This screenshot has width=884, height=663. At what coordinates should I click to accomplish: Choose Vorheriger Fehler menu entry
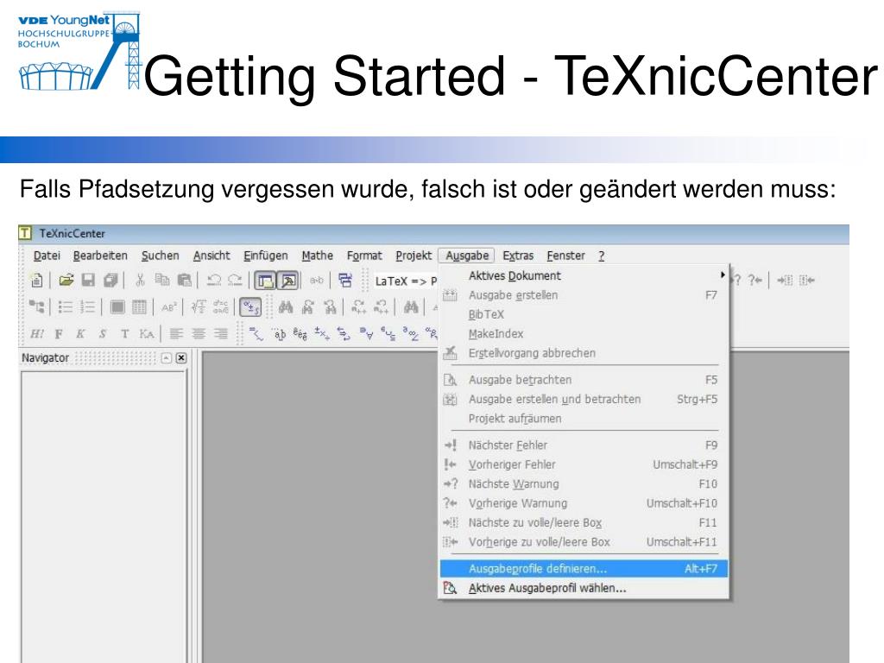click(x=584, y=464)
